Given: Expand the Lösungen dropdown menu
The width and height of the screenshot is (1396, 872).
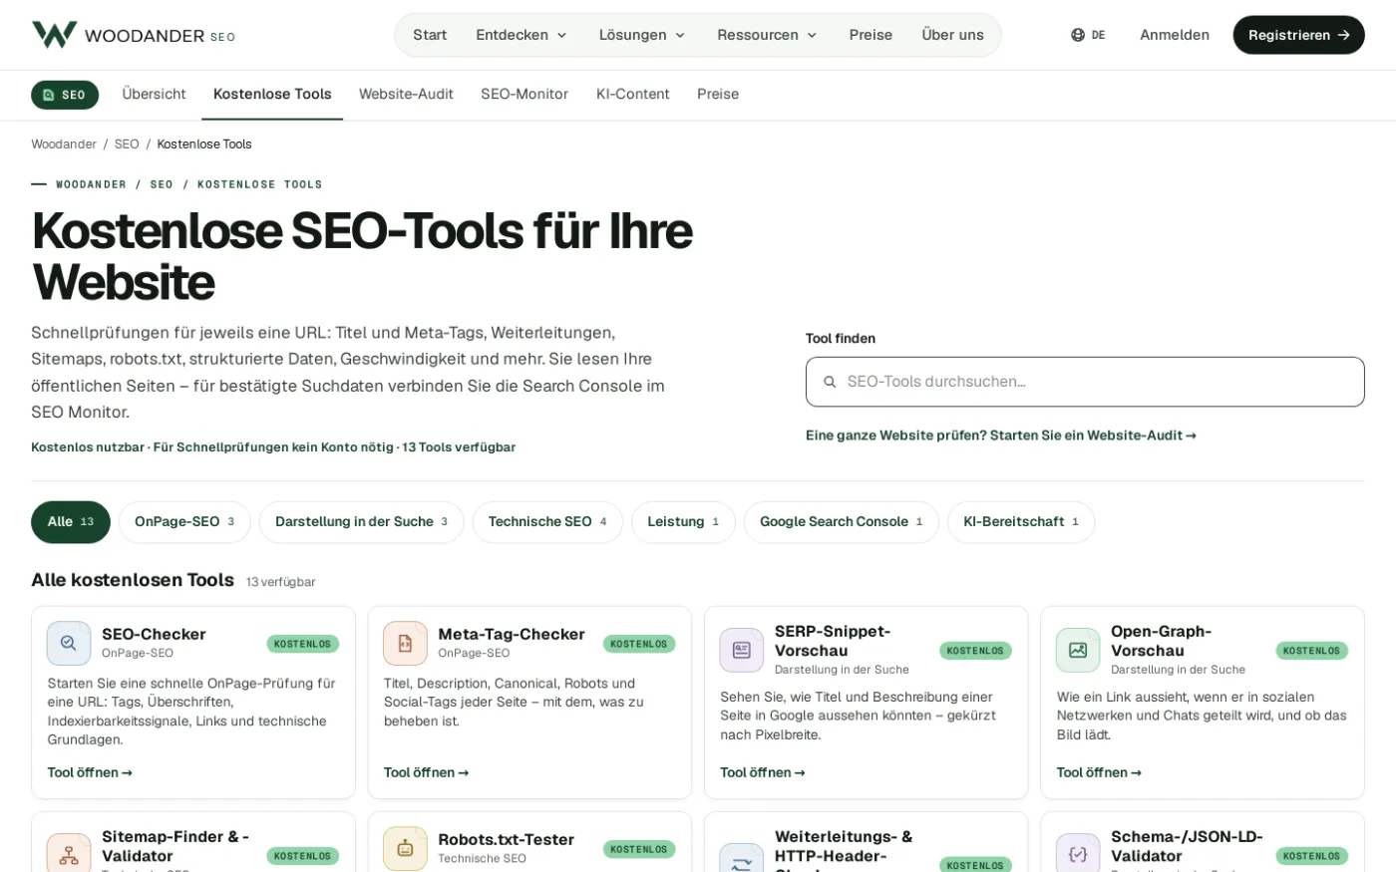Looking at the screenshot, I should (x=642, y=35).
